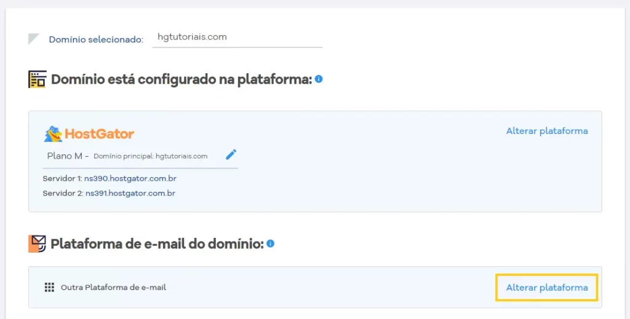This screenshot has width=630, height=319.
Task: Click info icon beside e-mail platform heading
Action: pos(271,243)
